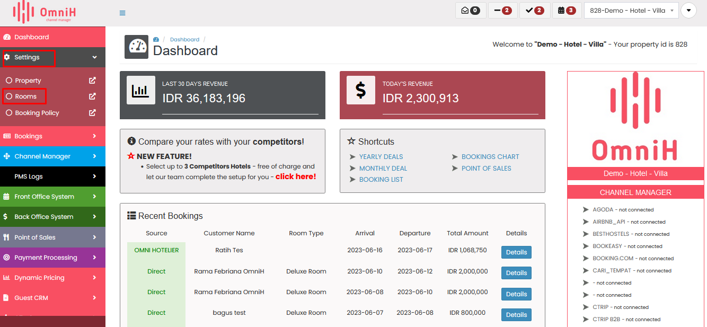Click the bar chart icon on Last 30 Days Revenue
Screen dimensions: 707x327
point(140,90)
